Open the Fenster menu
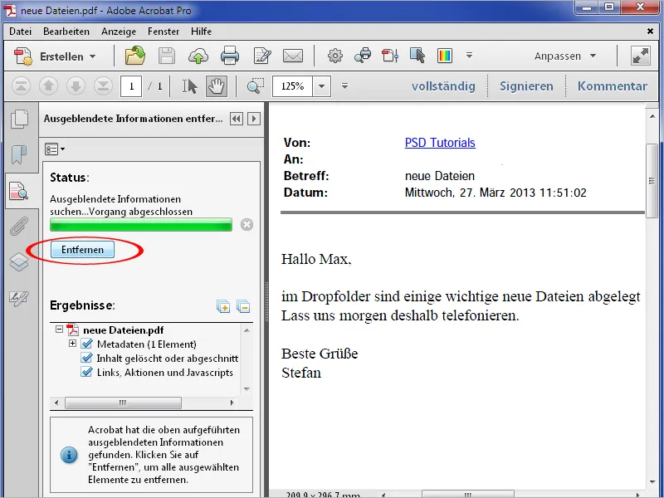The width and height of the screenshot is (664, 498). click(164, 32)
